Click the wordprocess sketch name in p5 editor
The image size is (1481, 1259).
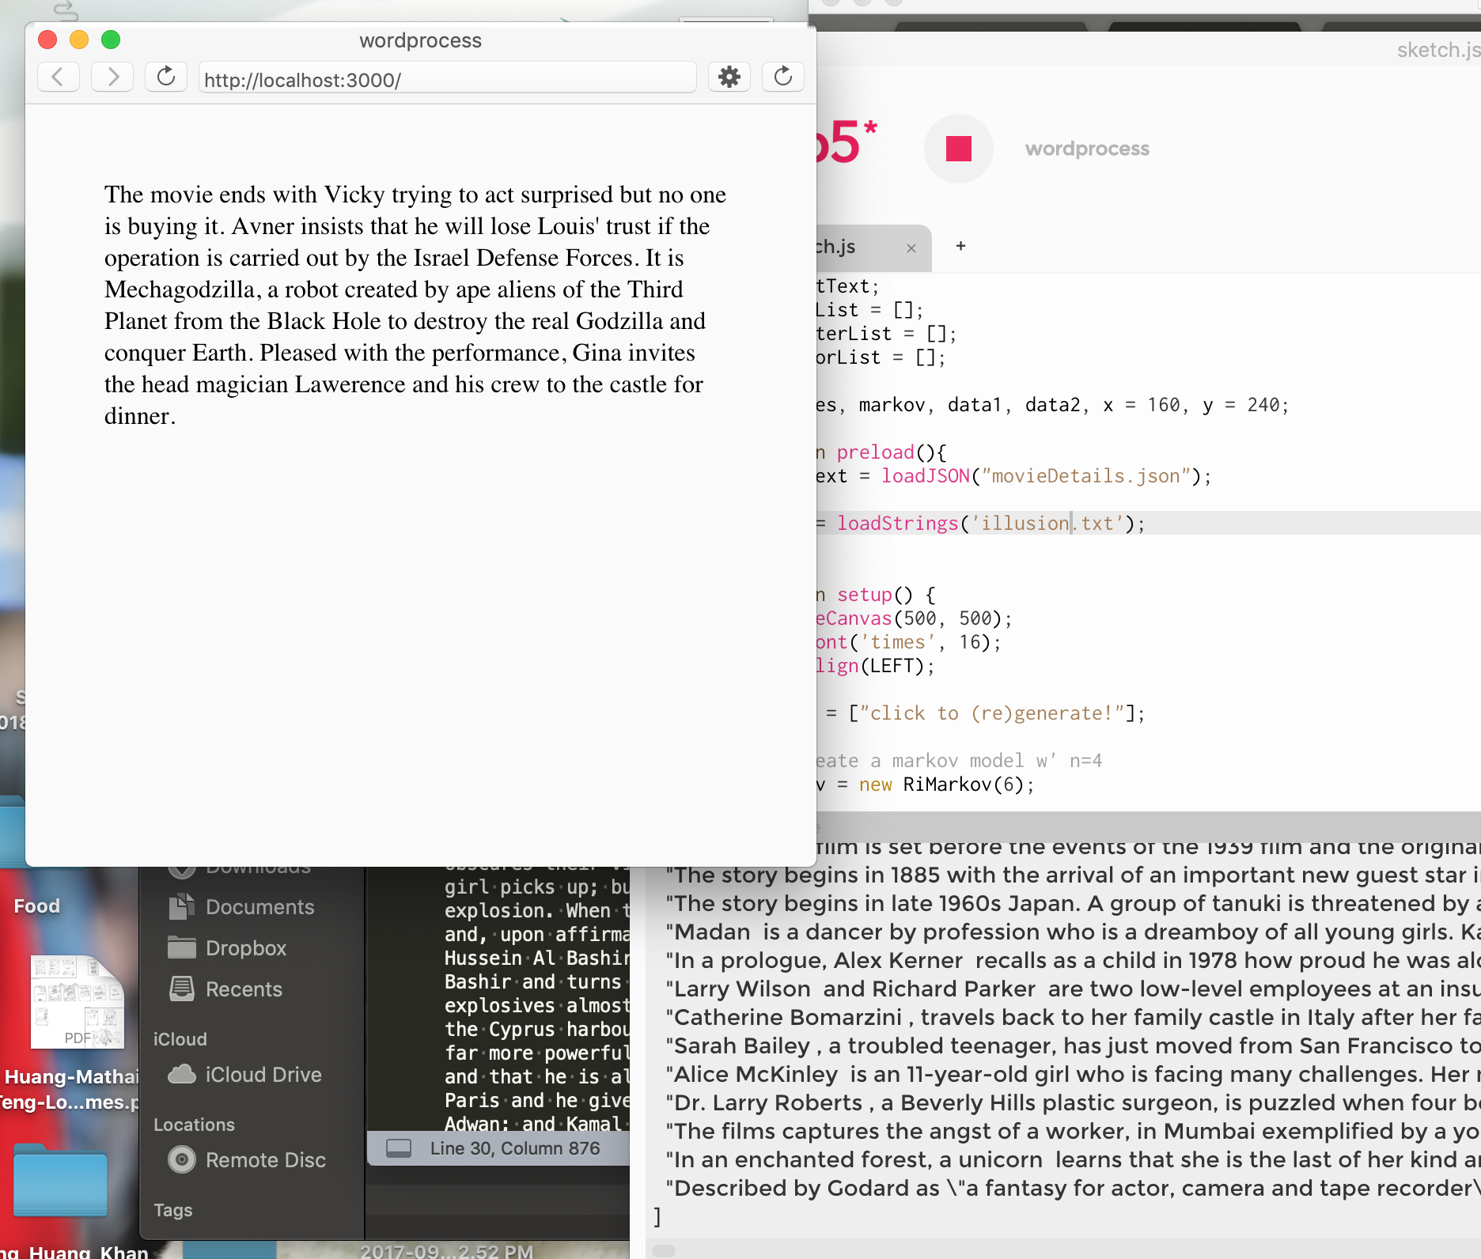(1087, 149)
